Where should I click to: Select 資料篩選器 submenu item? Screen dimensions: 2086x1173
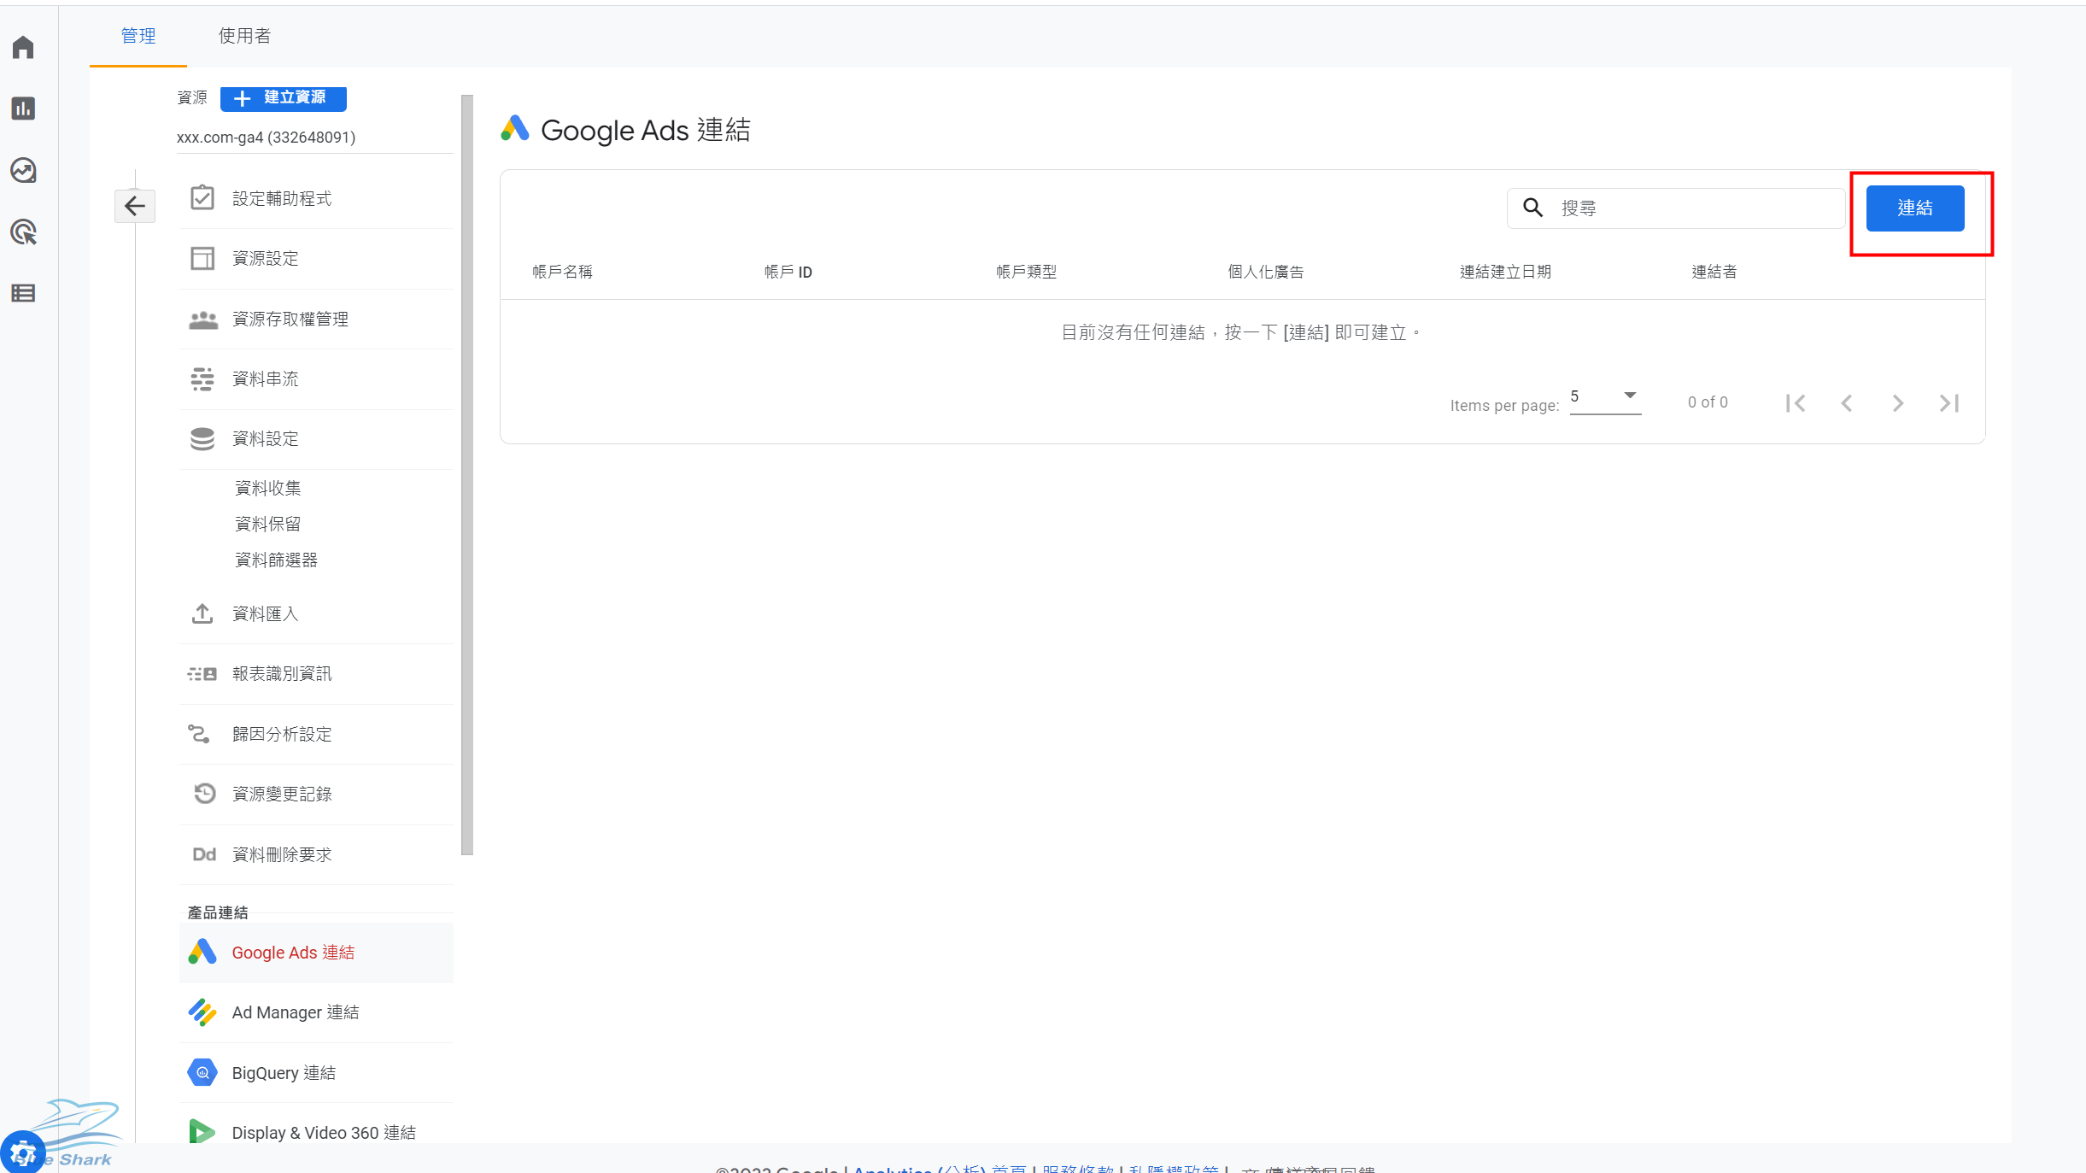point(277,560)
